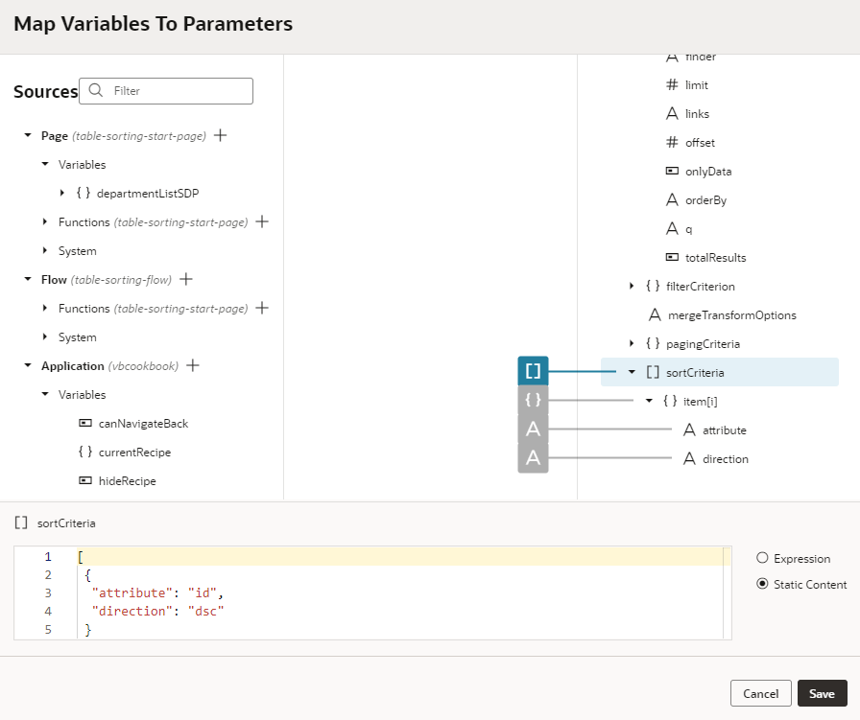Click the Save button
Viewport: 860px width, 720px height.
pyautogui.click(x=822, y=693)
